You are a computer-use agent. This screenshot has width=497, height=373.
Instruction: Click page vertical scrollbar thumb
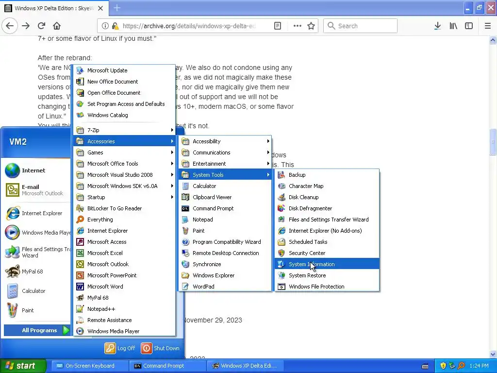(493, 142)
